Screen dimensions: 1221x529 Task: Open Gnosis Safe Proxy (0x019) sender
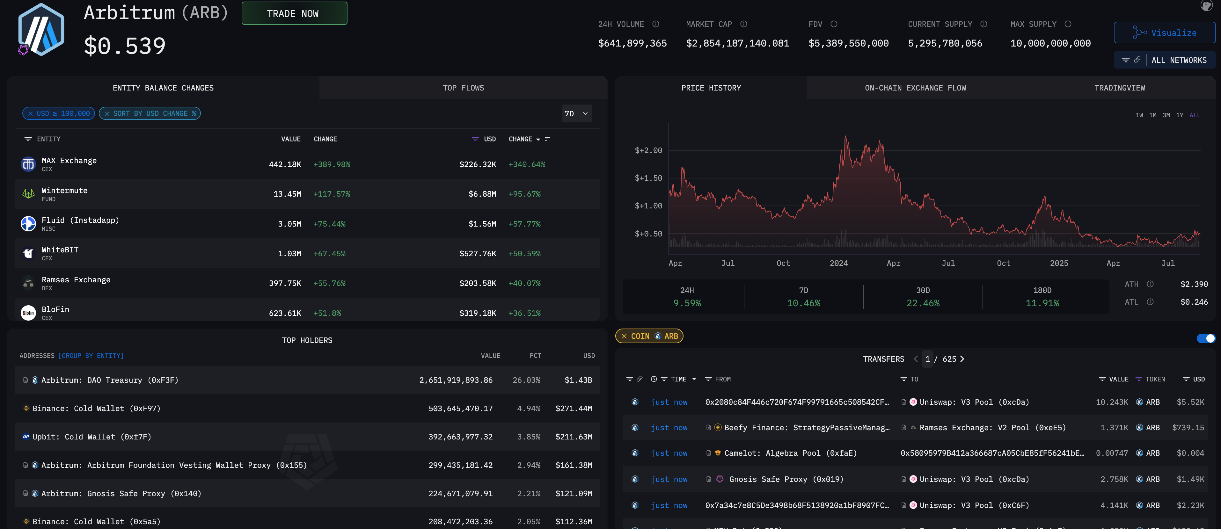coord(786,479)
